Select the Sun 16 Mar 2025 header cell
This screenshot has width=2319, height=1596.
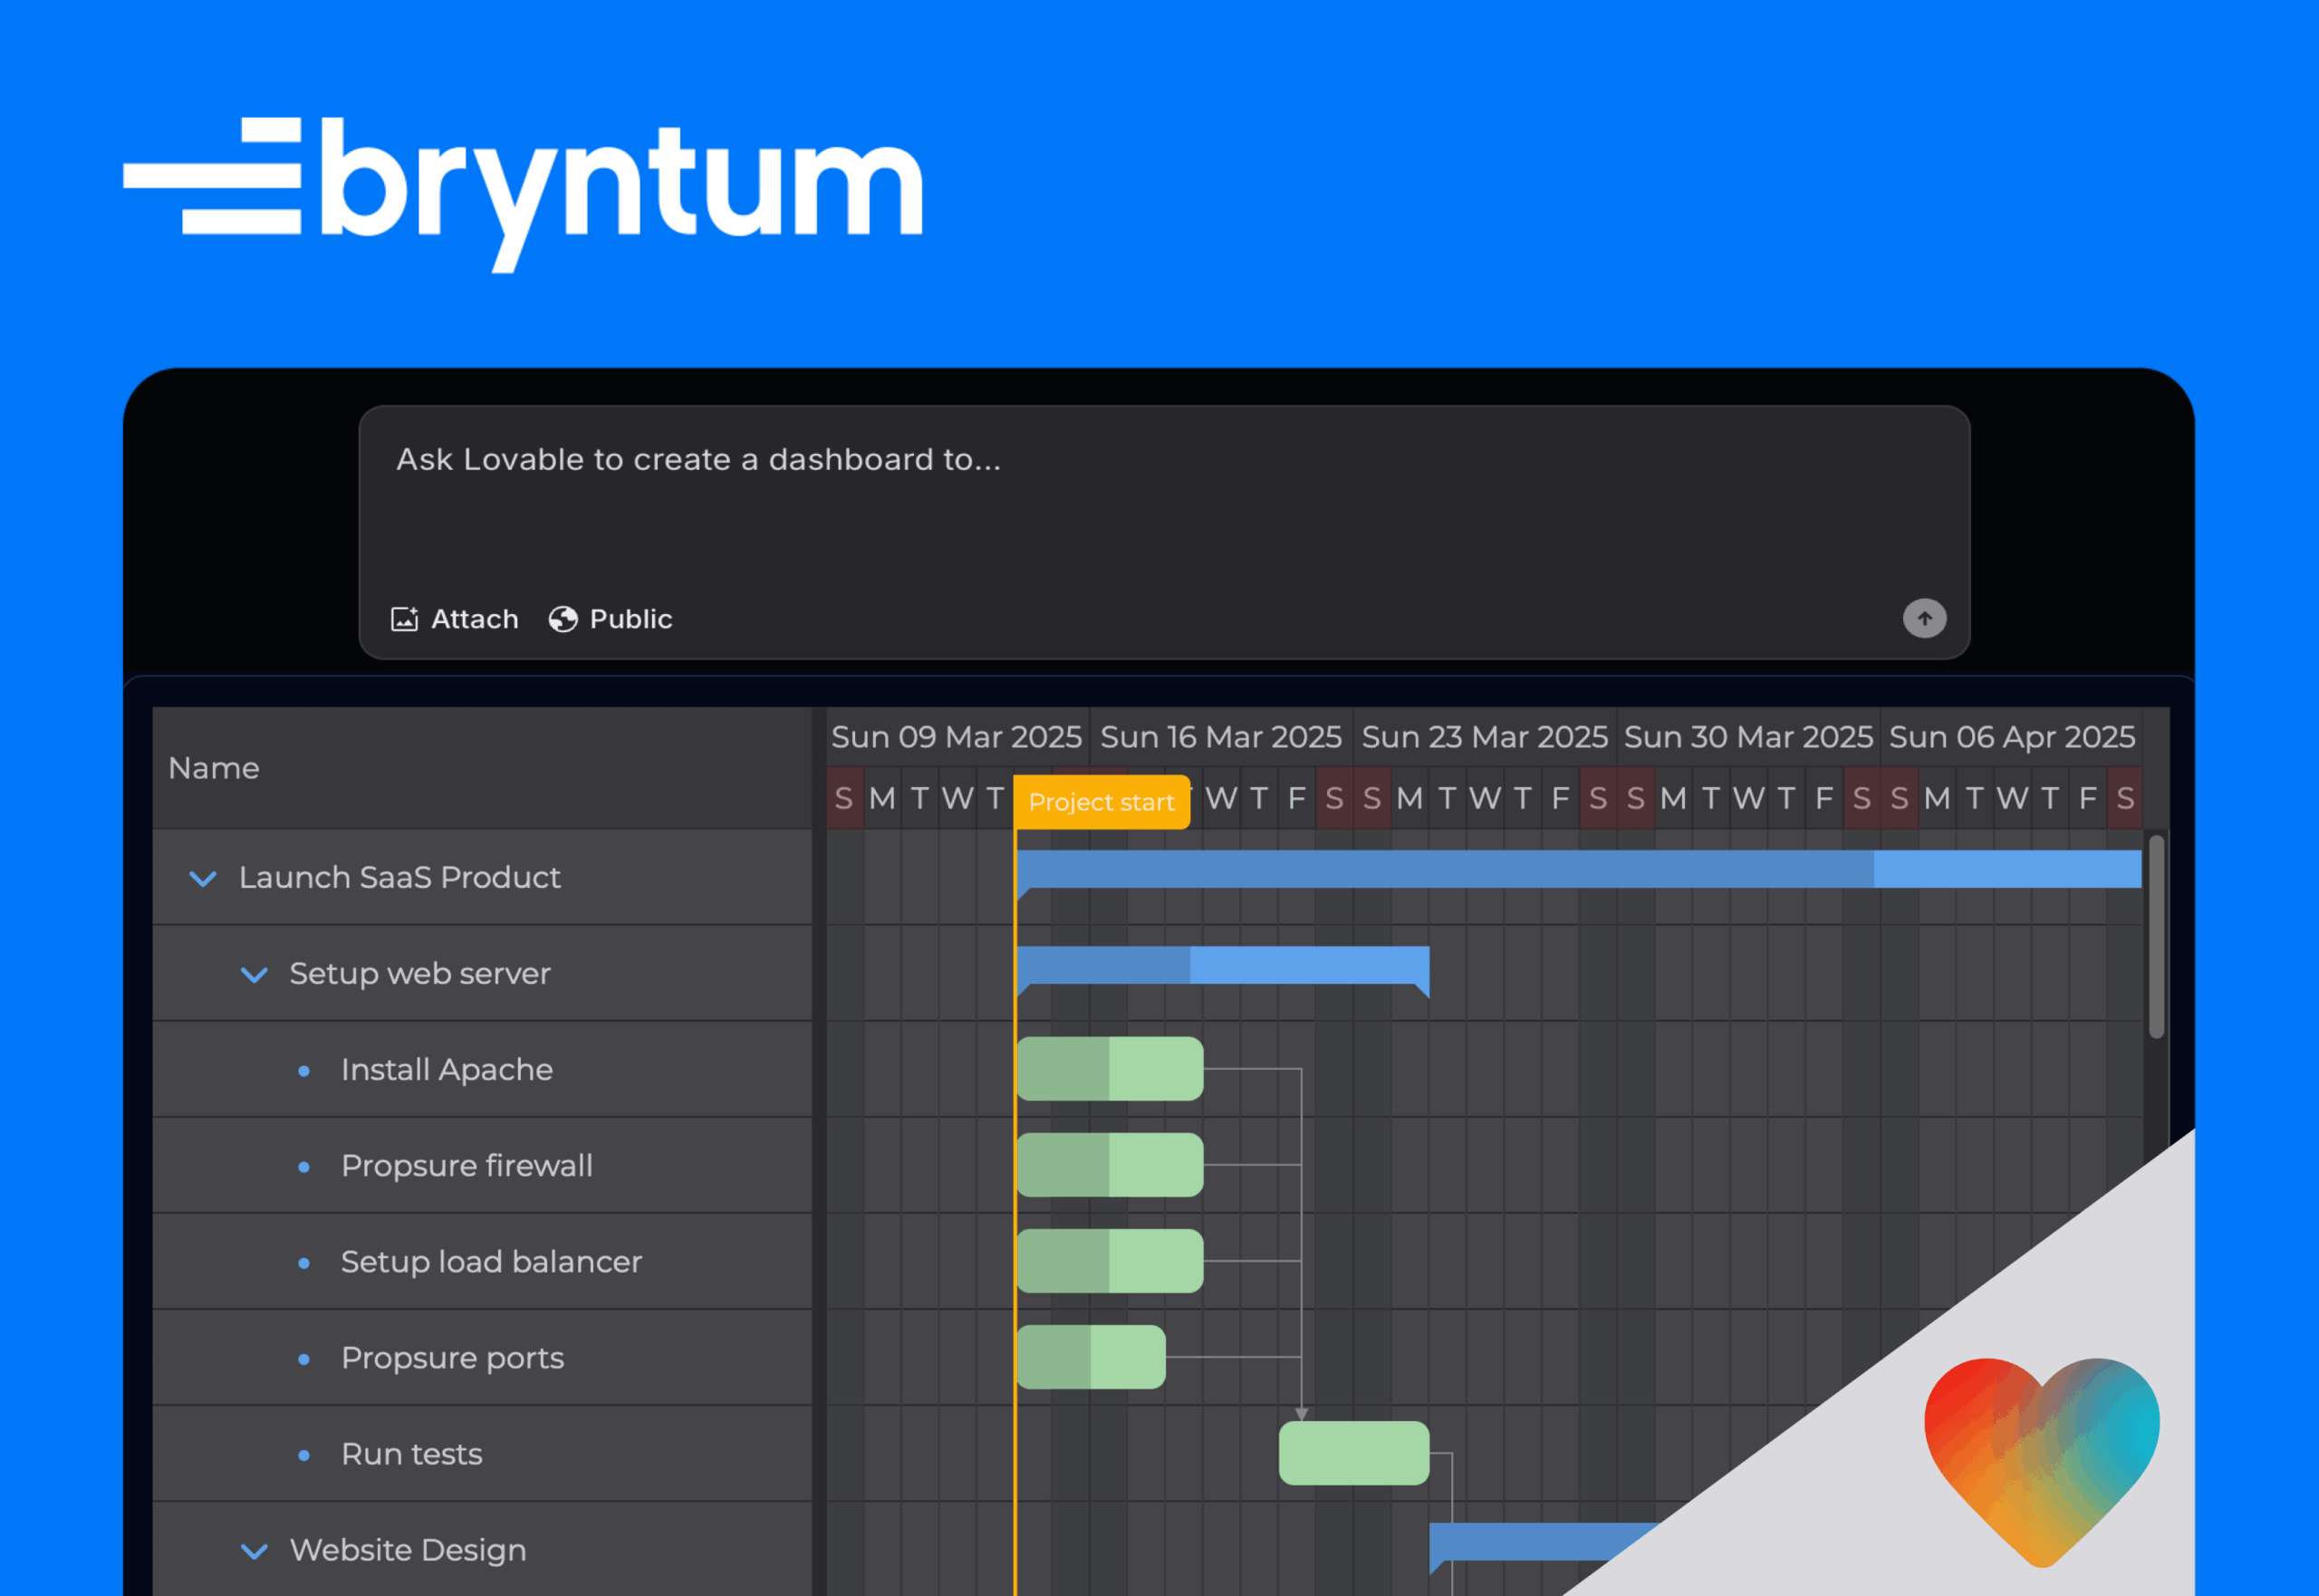[x=1221, y=737]
